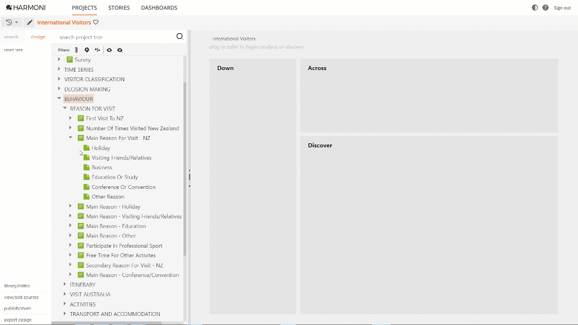
Task: Expand VISITOR CLASSIFICATION folder
Action: [x=59, y=79]
